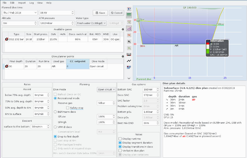Open the Water type dropdown
The width and height of the screenshot is (247, 158).
pyautogui.click(x=91, y=23)
